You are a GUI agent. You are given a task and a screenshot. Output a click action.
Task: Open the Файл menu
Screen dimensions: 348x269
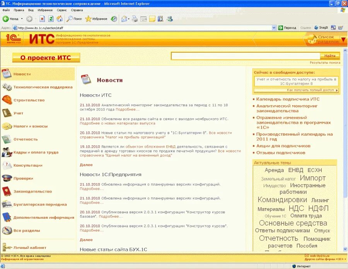[x=6, y=10]
